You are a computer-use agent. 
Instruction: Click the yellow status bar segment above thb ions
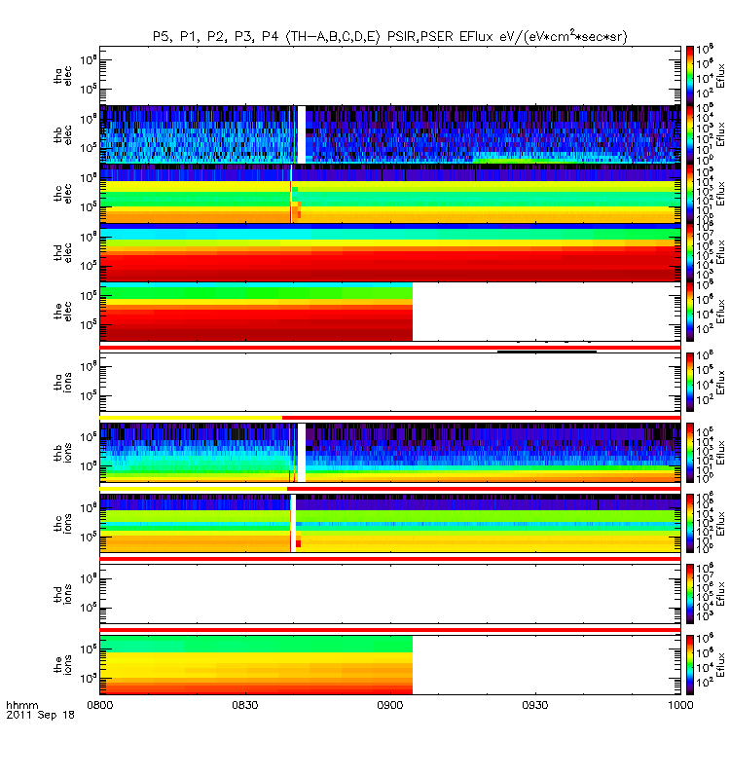coord(191,418)
